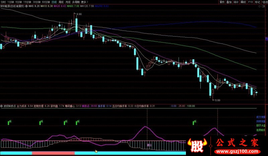Click the rightmost green signal flag
This screenshot has height=156, width=268.
point(194,122)
